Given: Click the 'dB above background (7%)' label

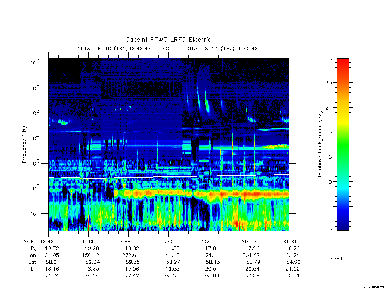Looking at the screenshot, I should pyautogui.click(x=320, y=145).
